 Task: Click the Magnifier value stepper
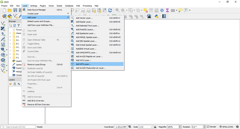point(180,127)
